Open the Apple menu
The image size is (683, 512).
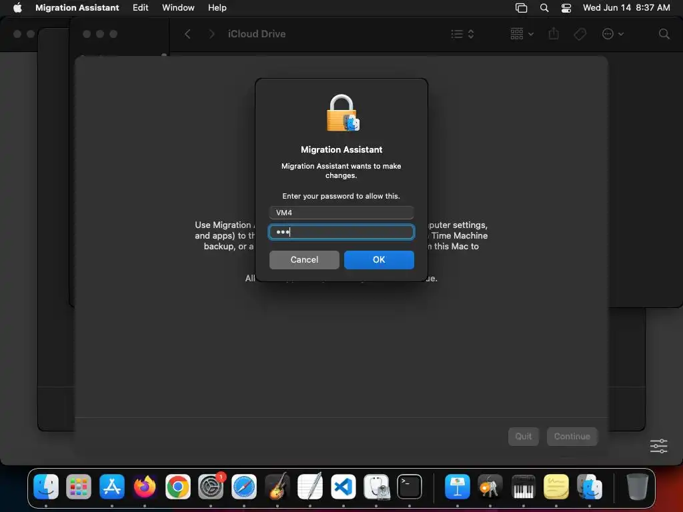[x=17, y=7]
